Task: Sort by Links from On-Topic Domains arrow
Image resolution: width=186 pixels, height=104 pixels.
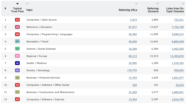Action: [x=183, y=4]
